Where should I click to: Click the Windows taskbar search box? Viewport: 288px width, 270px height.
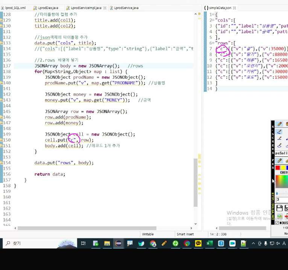[39, 243]
